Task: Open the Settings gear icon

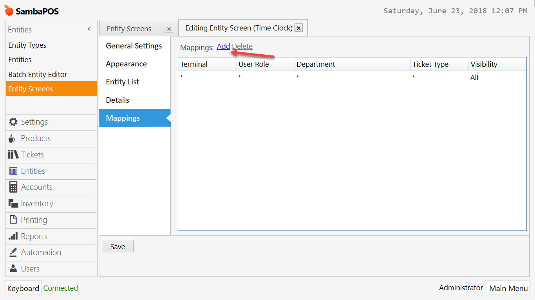Action: (12, 122)
